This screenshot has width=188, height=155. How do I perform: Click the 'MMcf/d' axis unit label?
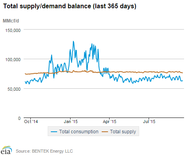(11, 21)
